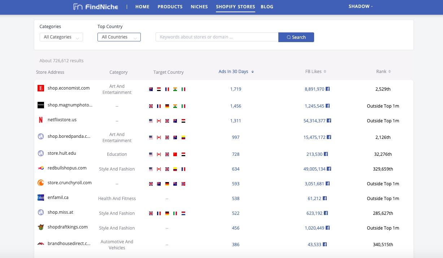Open shopdraftkings.com store link
Screen dimensions: 443x258
coord(68,227)
